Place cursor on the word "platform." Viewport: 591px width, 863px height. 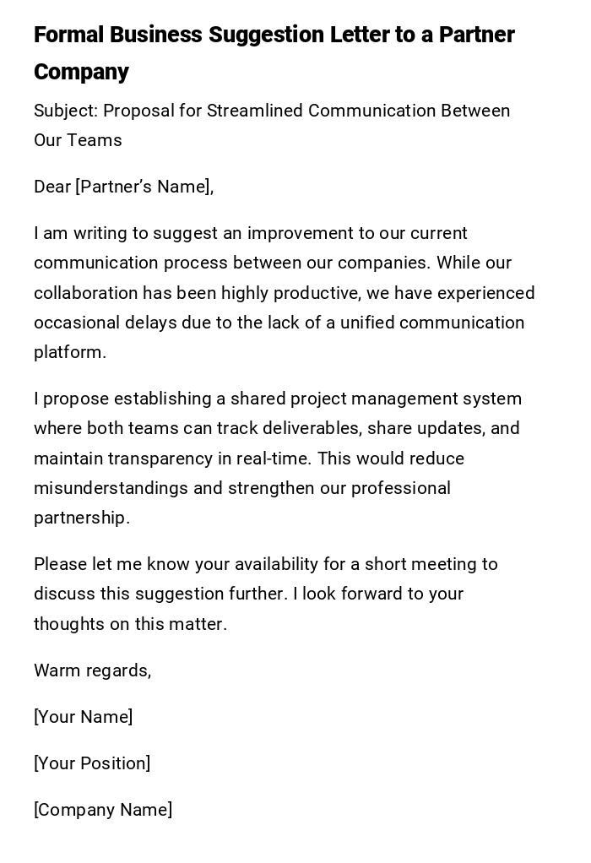[70, 352]
